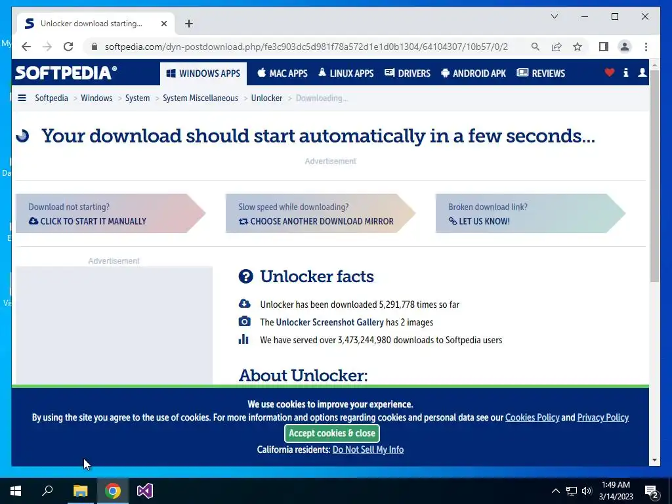Open the Windows Start menu
This screenshot has height=504, width=672.
16,491
